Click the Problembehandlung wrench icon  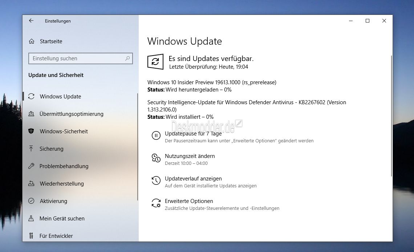click(x=31, y=166)
